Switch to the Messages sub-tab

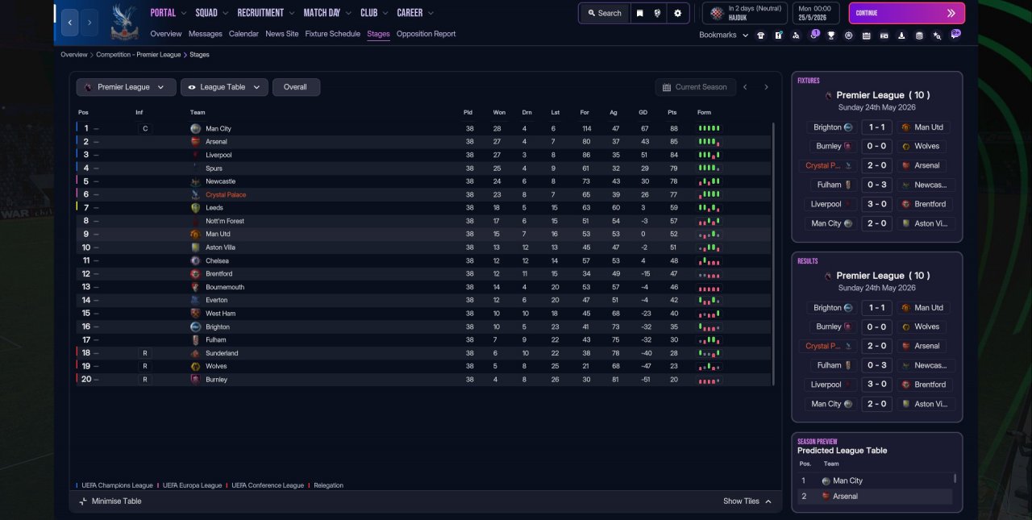[206, 34]
